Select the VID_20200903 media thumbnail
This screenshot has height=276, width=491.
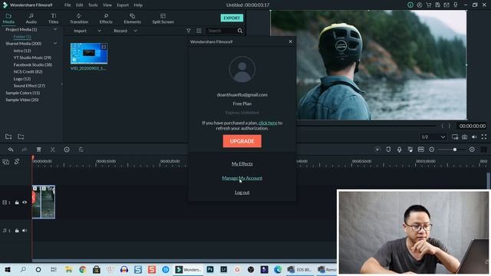pos(89,54)
